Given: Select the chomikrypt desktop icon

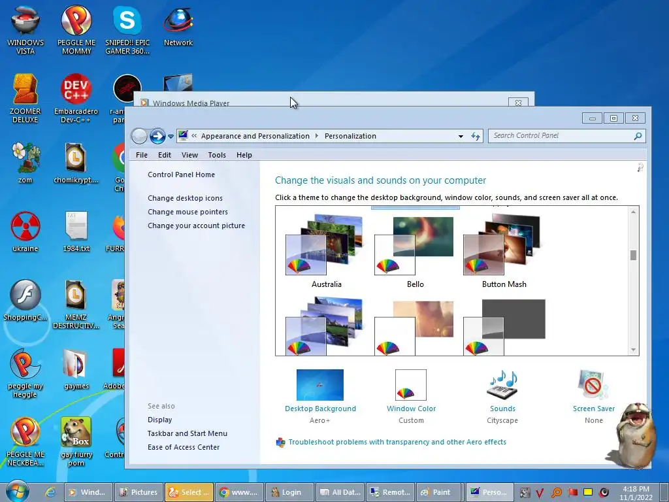Looking at the screenshot, I should tap(76, 162).
